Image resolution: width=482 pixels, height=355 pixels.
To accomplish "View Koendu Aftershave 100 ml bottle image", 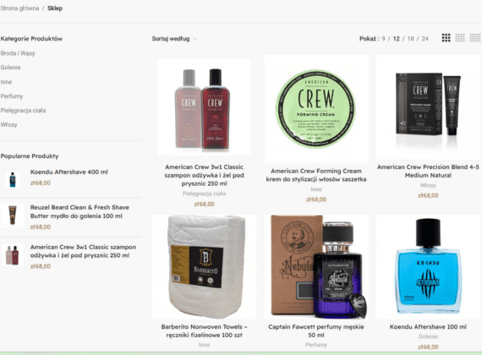I will (x=428, y=267).
